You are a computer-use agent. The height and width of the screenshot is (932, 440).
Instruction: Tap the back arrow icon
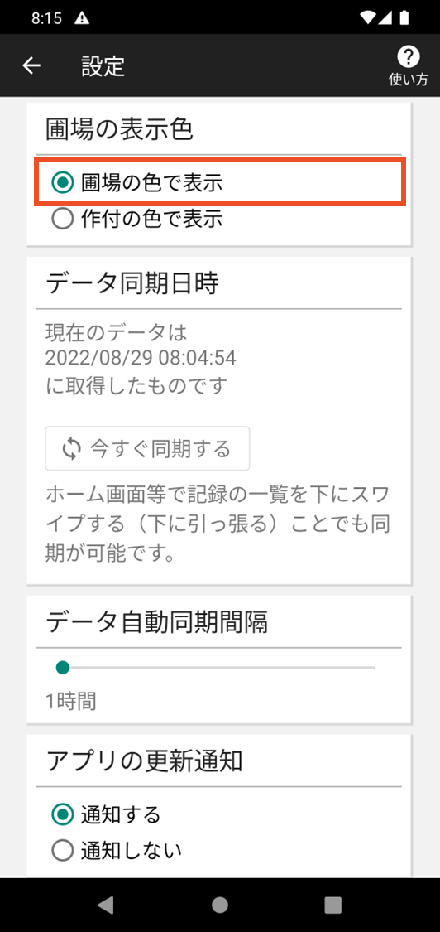point(31,65)
